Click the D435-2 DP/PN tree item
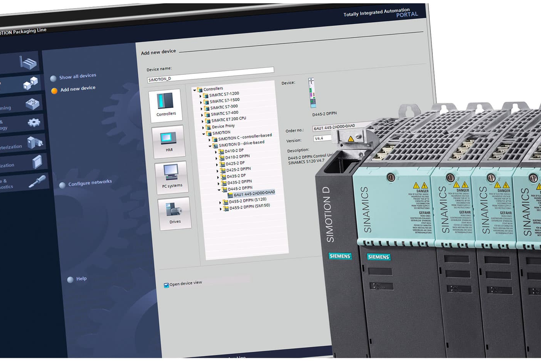 click(239, 182)
